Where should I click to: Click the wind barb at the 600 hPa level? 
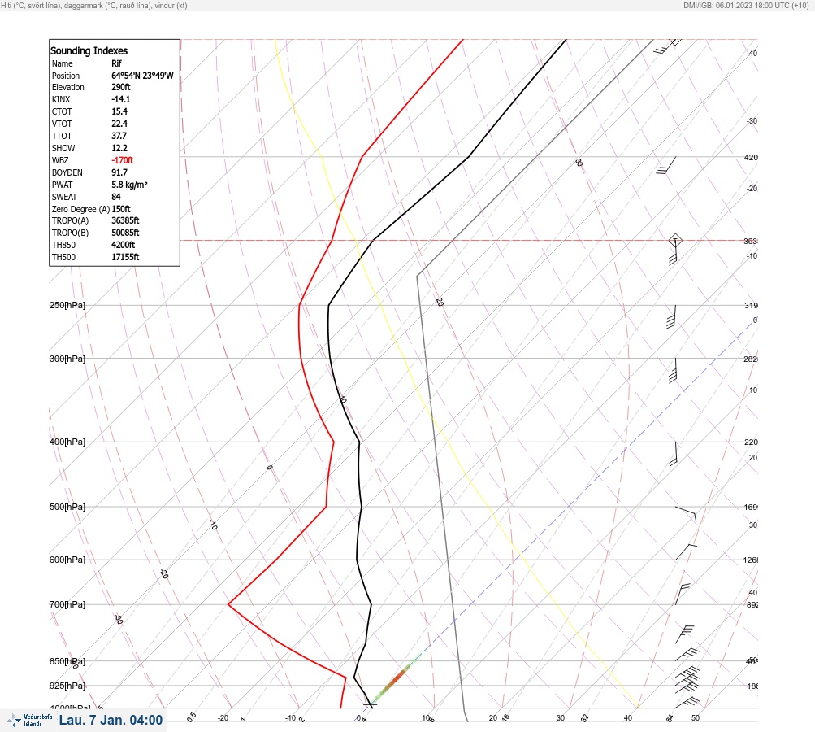686,552
